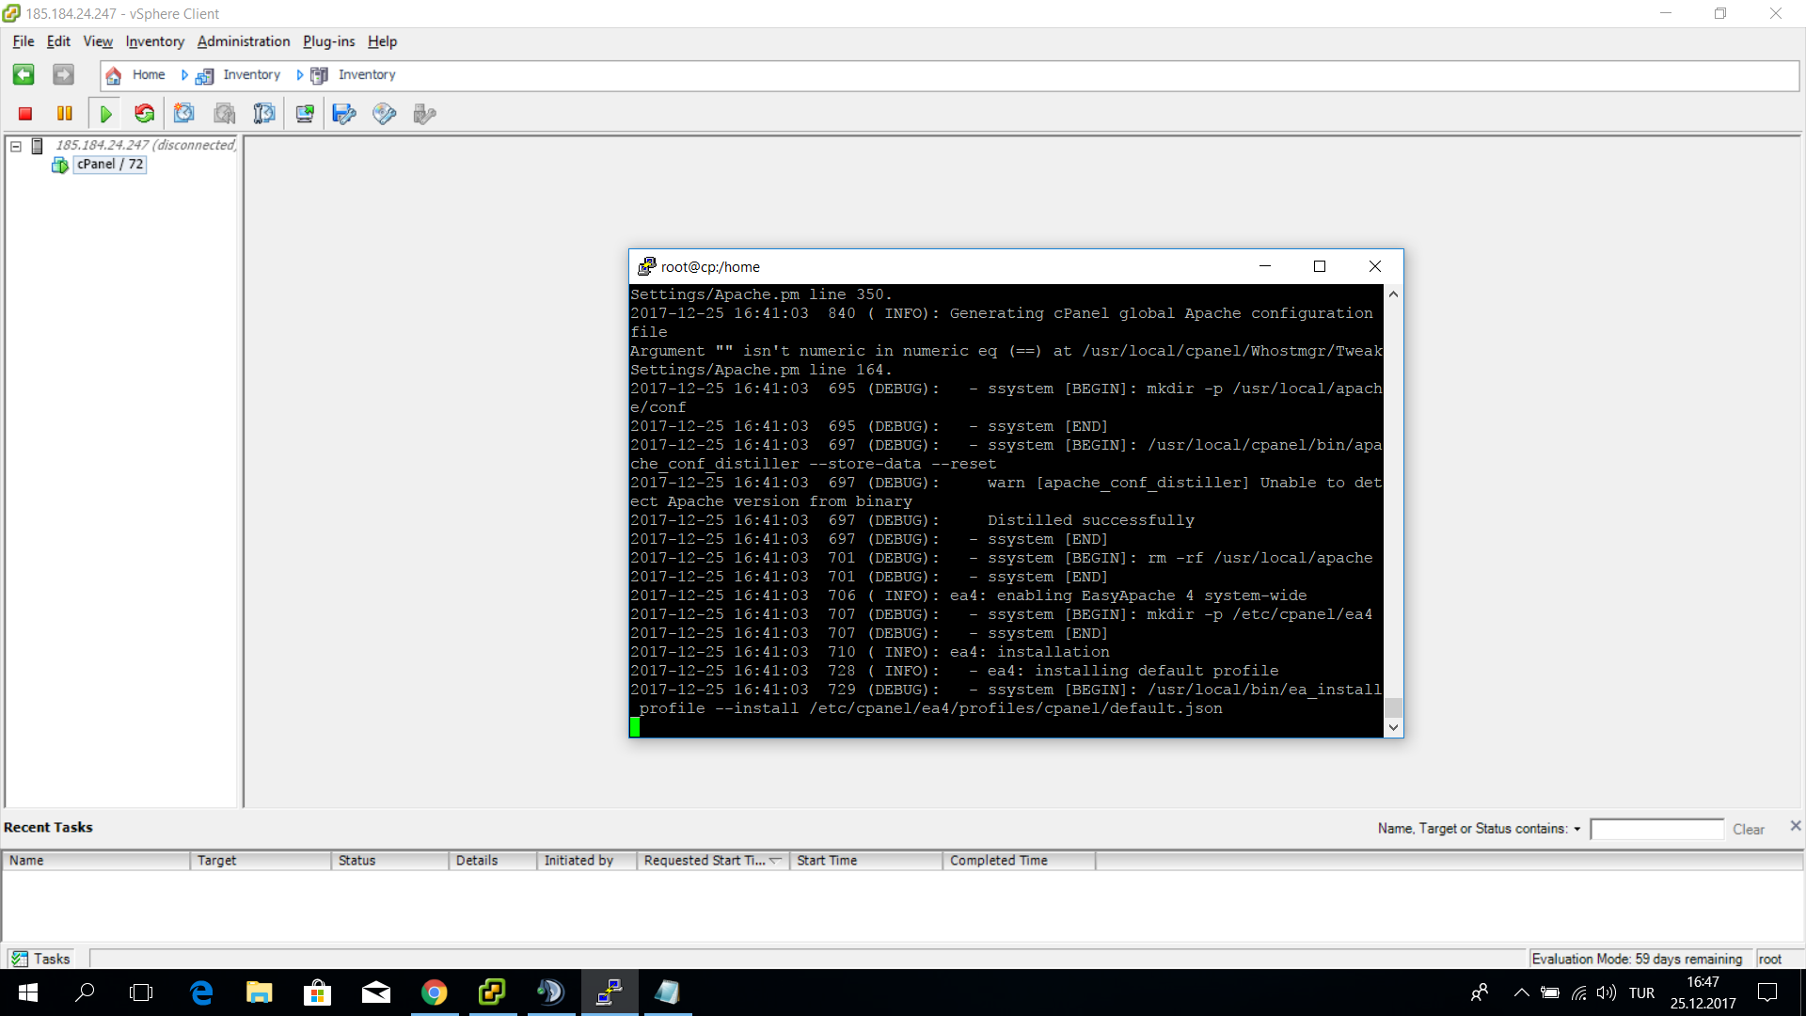Viewport: 1806px width, 1016px height.
Task: Suspend the VM with the pause icon
Action: (x=65, y=114)
